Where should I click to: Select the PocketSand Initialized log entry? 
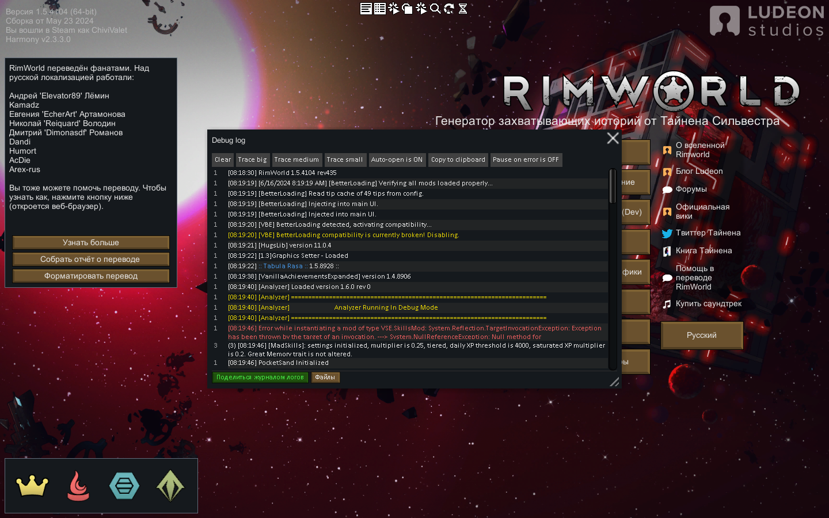point(410,363)
